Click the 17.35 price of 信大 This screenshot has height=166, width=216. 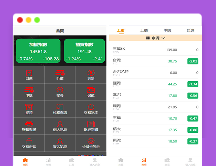click(x=172, y=130)
